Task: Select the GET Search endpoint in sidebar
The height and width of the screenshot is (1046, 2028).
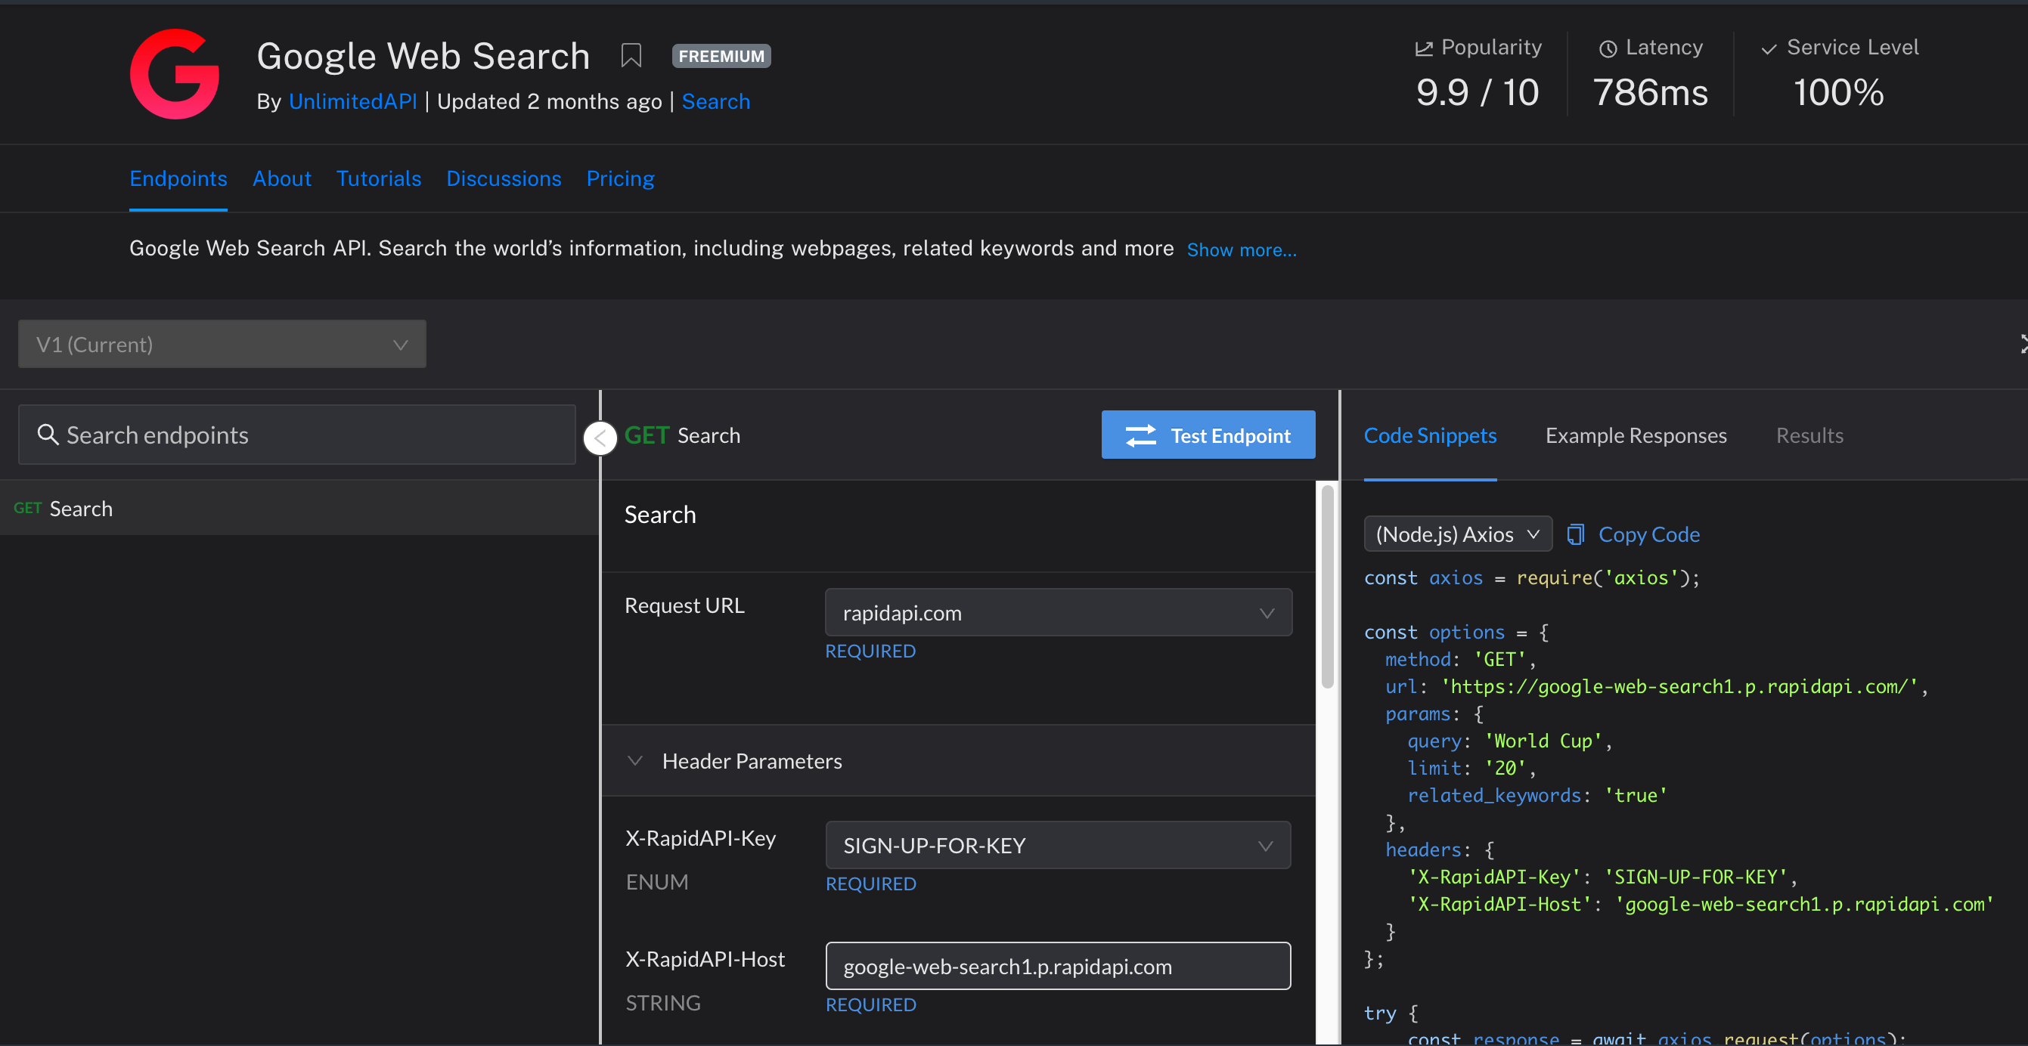Action: click(x=299, y=509)
